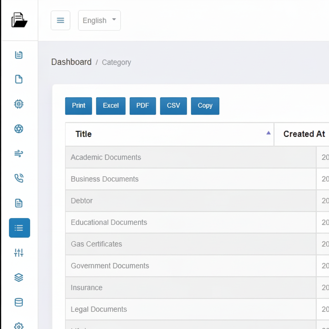Click the camera aperture icon in sidebar
Screen dimensions: 329x329
click(19, 129)
